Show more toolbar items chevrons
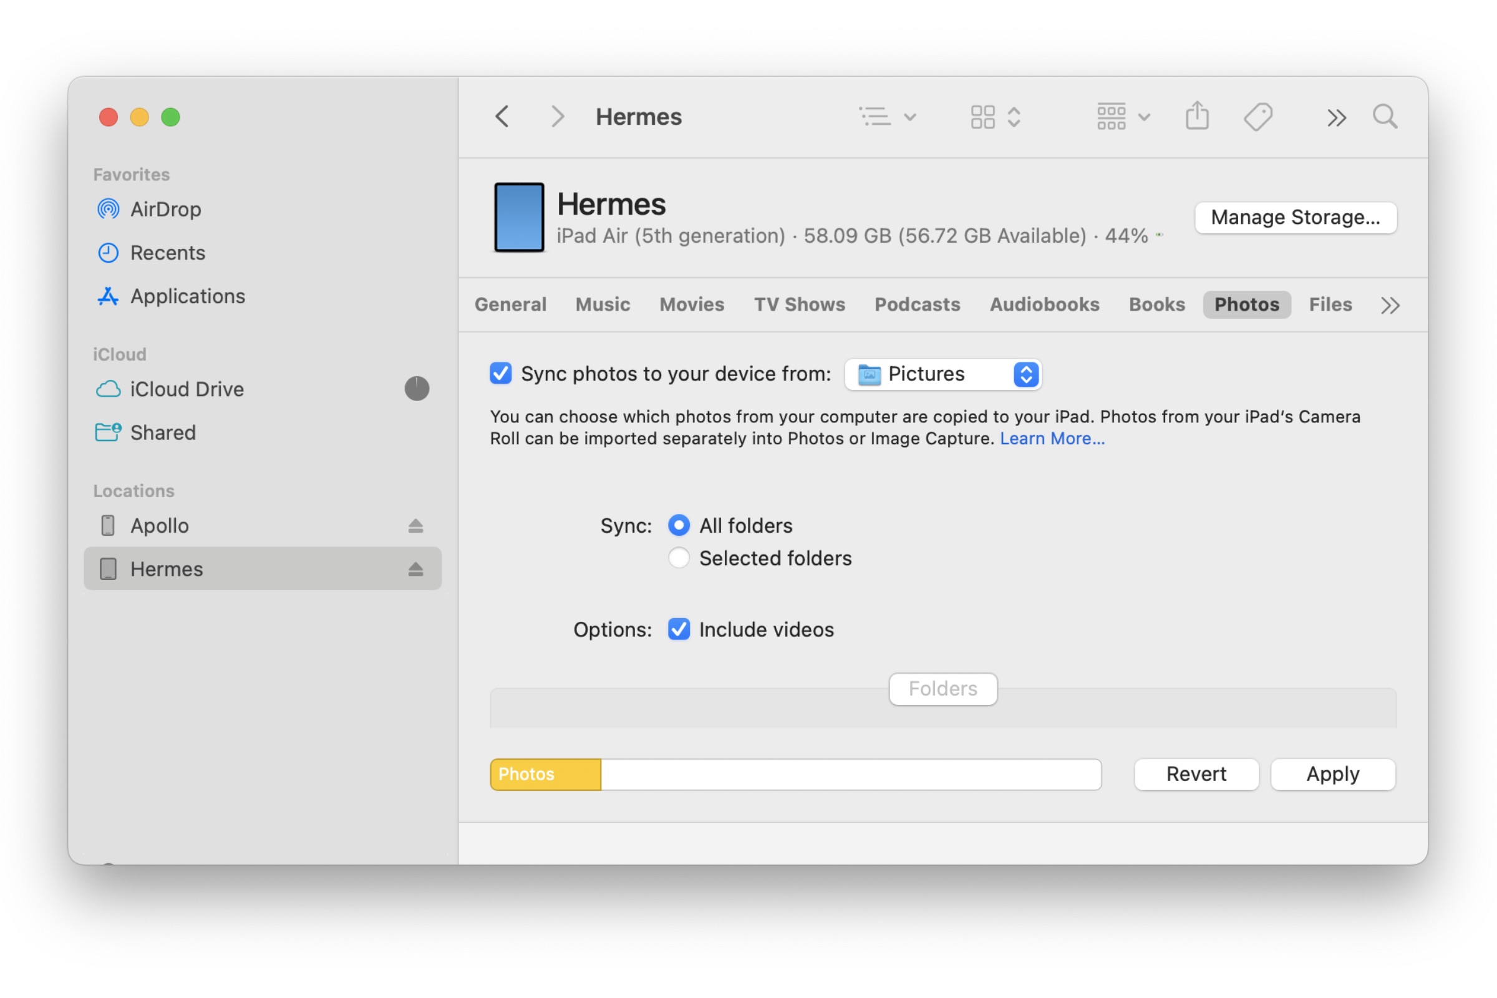 1337,118
